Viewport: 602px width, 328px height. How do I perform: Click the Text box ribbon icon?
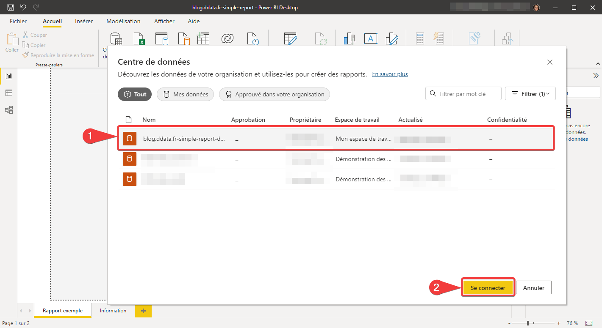(371, 38)
